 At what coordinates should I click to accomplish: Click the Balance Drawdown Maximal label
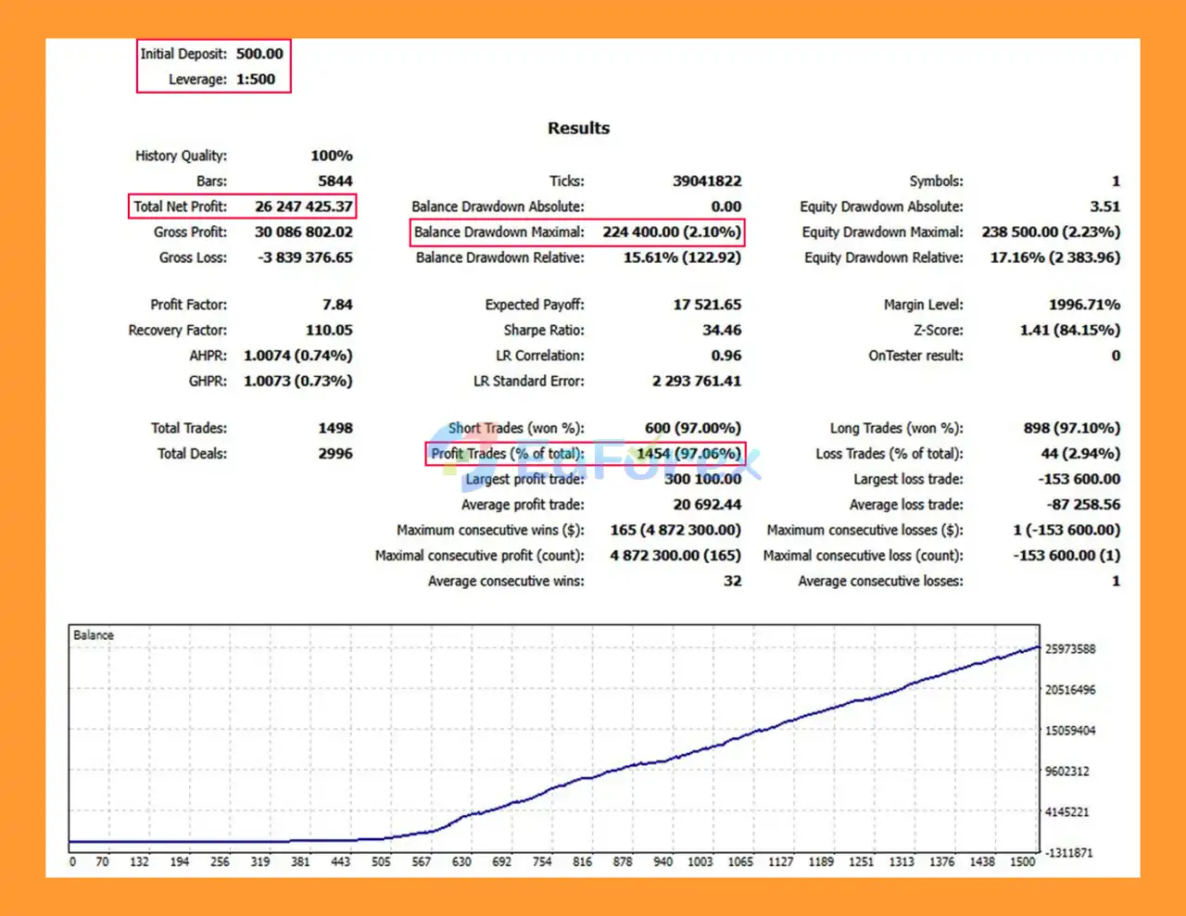tap(498, 232)
